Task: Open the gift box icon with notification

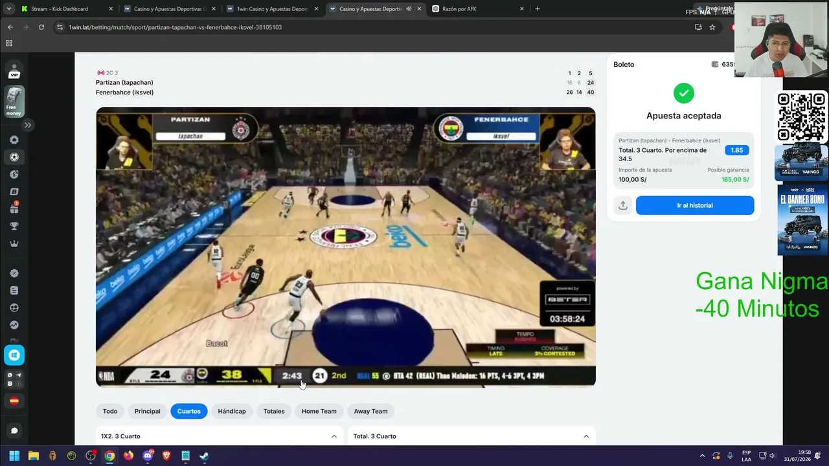Action: (14, 208)
